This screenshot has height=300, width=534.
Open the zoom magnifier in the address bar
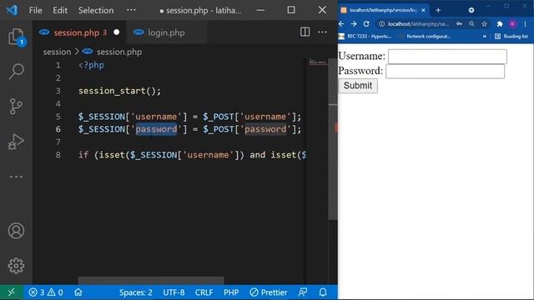tap(471, 24)
